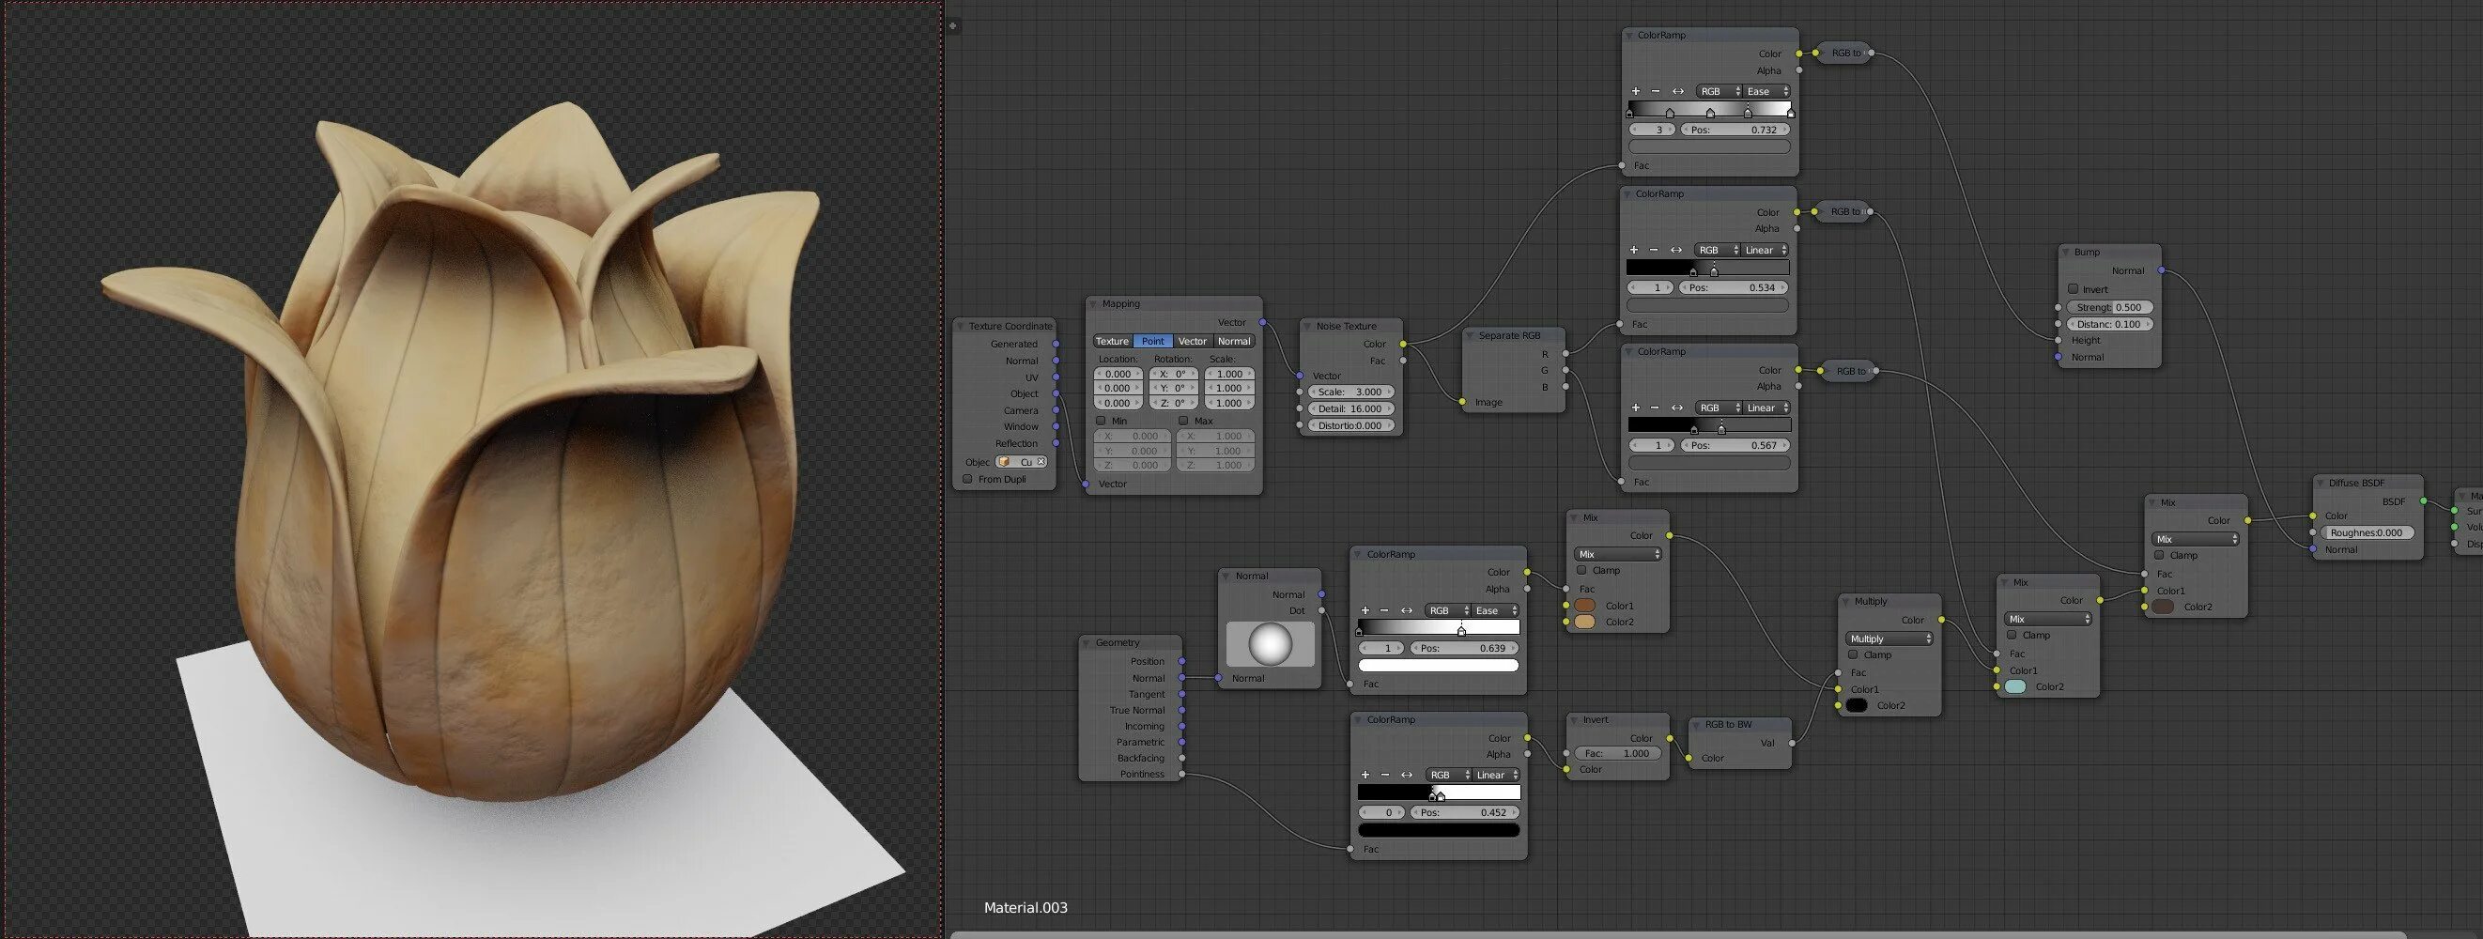This screenshot has width=2483, height=939.
Task: Open the cyan Color2 swatch in Mix node
Action: point(2015,686)
